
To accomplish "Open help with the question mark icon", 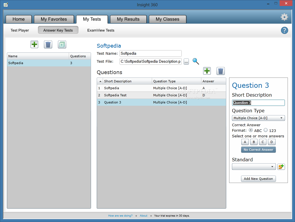I will [284, 30].
